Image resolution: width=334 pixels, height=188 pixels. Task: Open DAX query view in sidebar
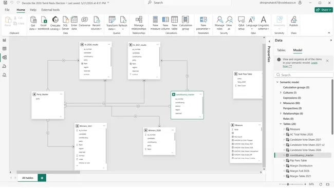[x=4, y=66]
